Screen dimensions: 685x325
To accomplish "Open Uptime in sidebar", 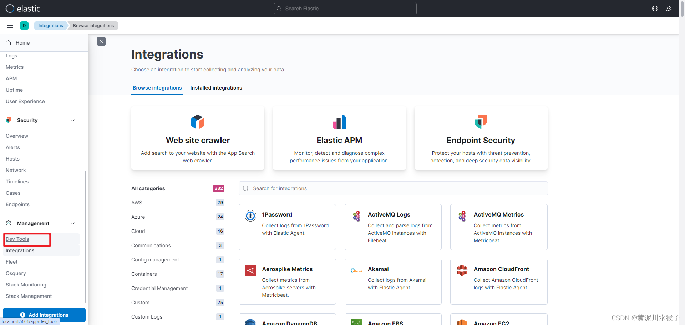I will pyautogui.click(x=14, y=90).
